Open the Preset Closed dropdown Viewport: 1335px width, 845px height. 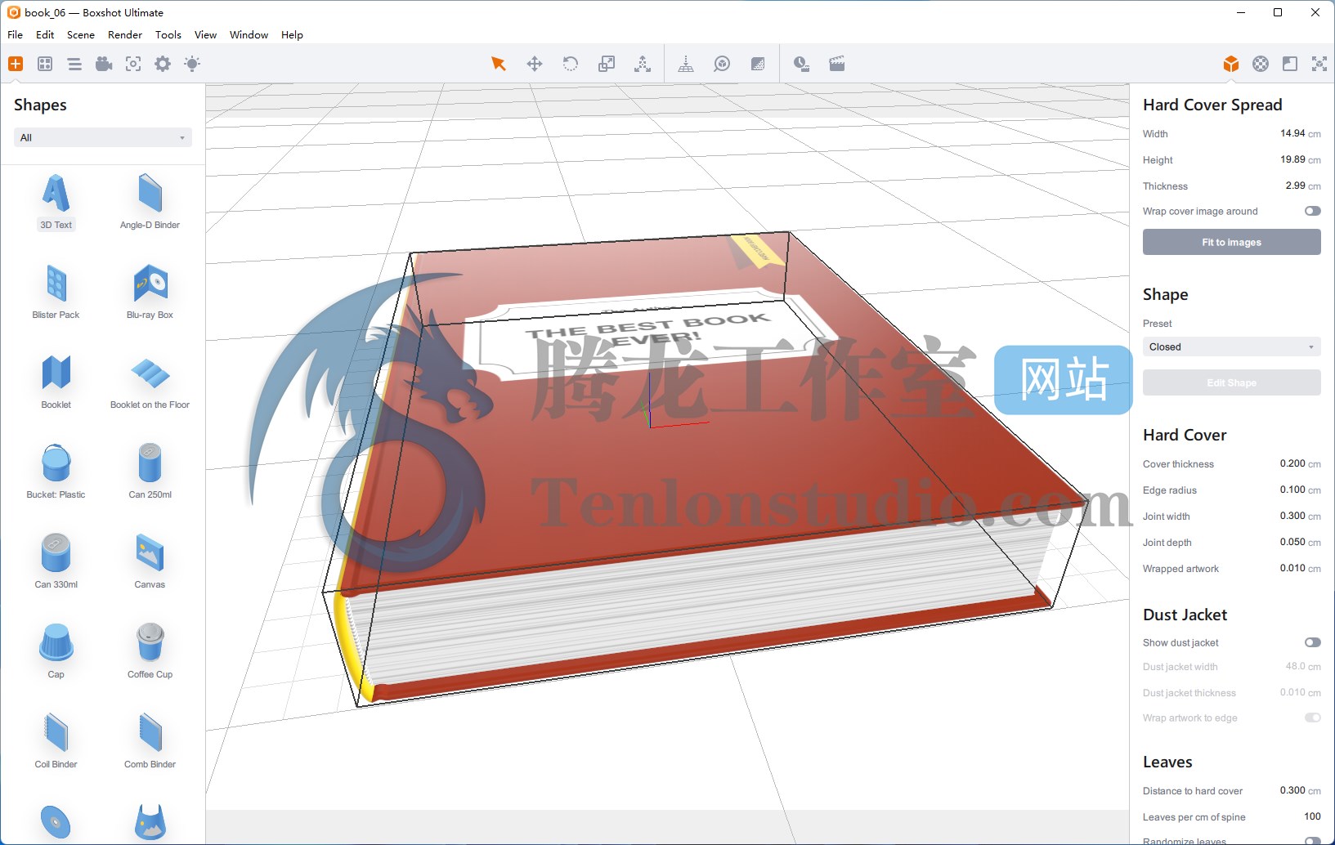(1231, 346)
